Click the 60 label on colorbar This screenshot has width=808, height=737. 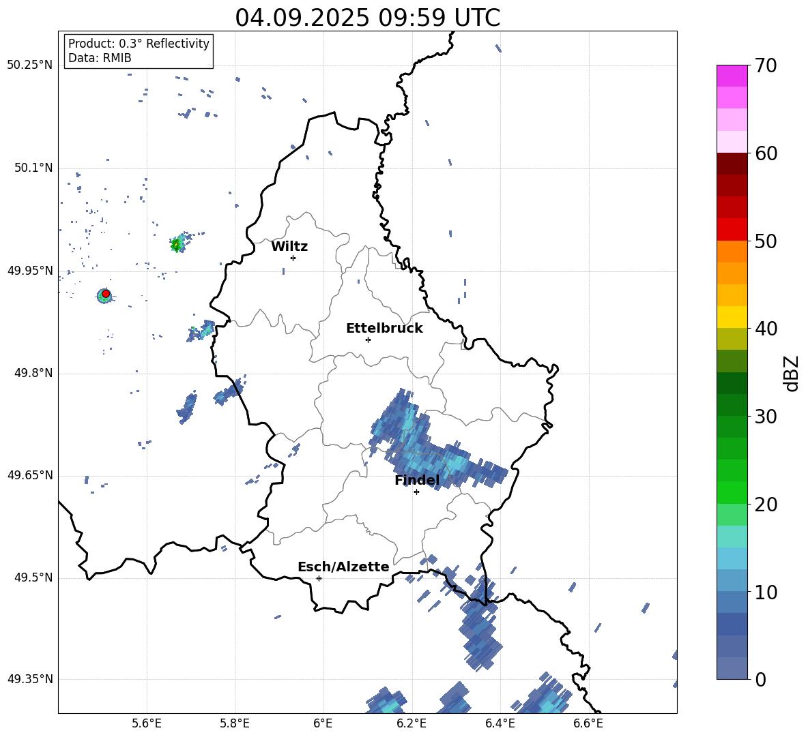[766, 153]
